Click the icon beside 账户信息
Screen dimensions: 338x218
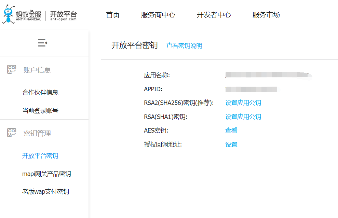pos(12,70)
